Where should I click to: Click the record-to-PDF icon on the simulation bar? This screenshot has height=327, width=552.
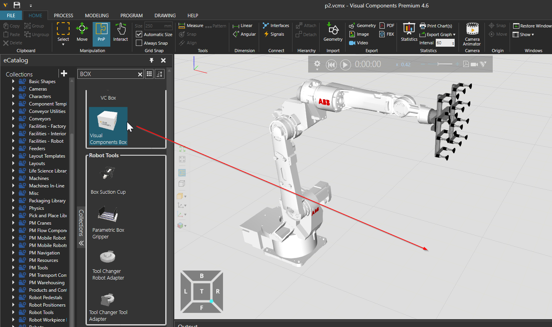[x=466, y=64]
